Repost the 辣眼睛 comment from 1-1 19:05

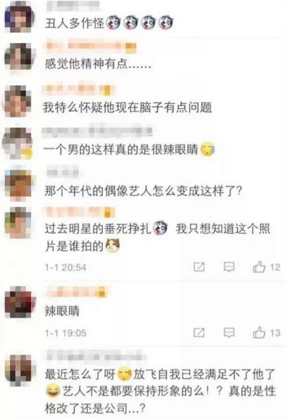199,333
